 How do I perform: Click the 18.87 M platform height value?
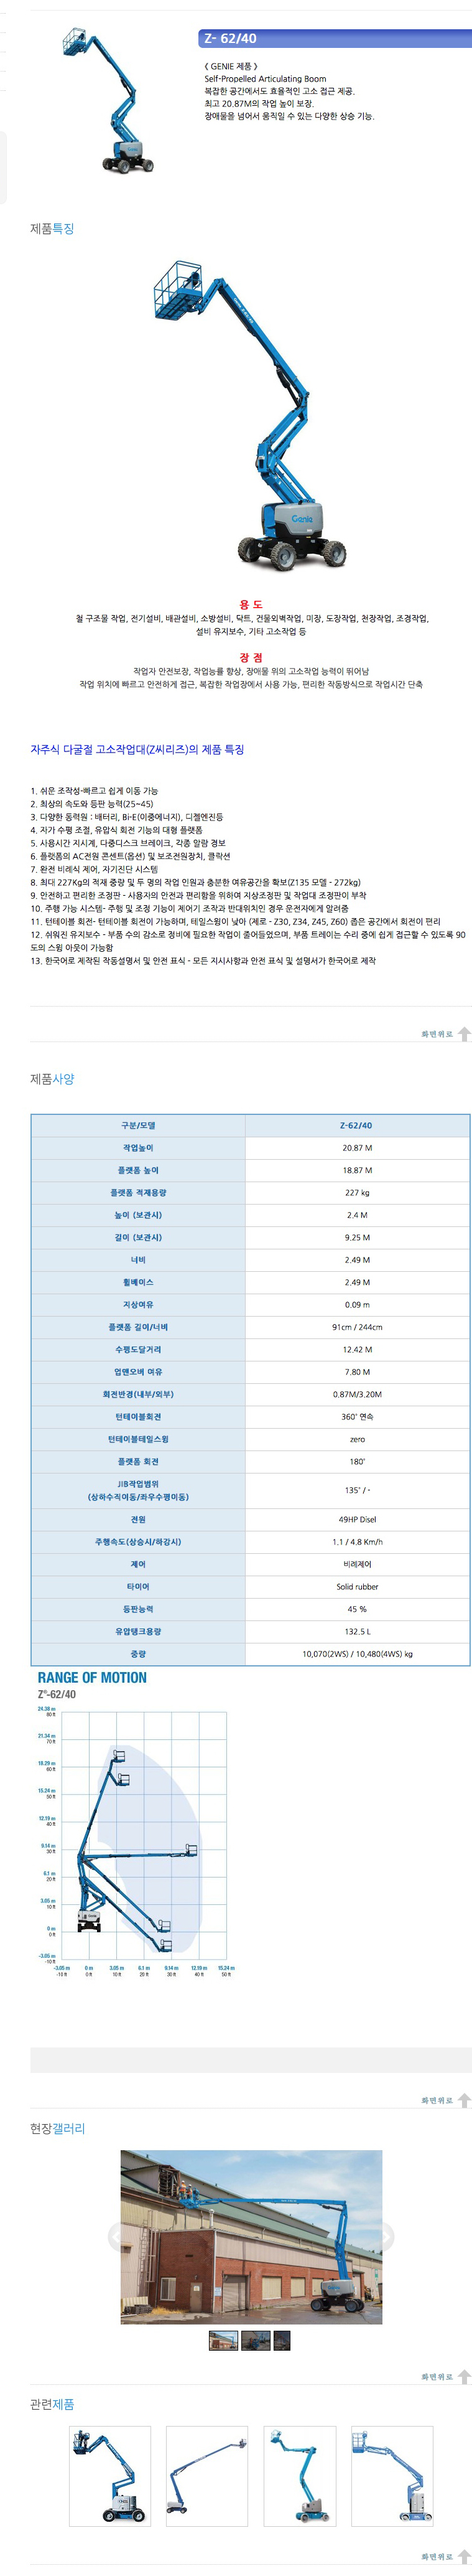(x=357, y=1170)
